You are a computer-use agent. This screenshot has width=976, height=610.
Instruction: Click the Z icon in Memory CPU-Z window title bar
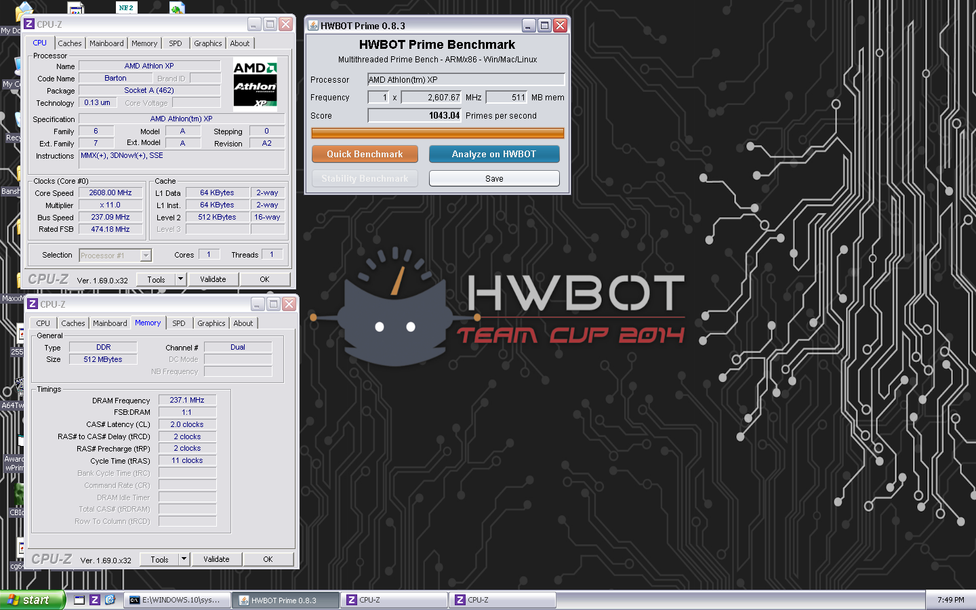click(33, 304)
